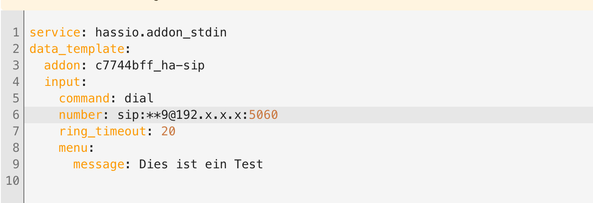Click the "dial" command value
Image resolution: width=593 pixels, height=203 pixels.
pos(139,98)
